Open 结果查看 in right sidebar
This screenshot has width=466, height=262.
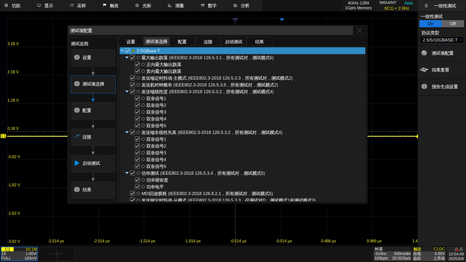[440, 70]
